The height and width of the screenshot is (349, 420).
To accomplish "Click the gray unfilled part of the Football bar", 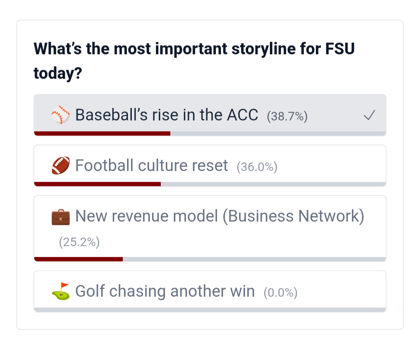I will click(273, 184).
